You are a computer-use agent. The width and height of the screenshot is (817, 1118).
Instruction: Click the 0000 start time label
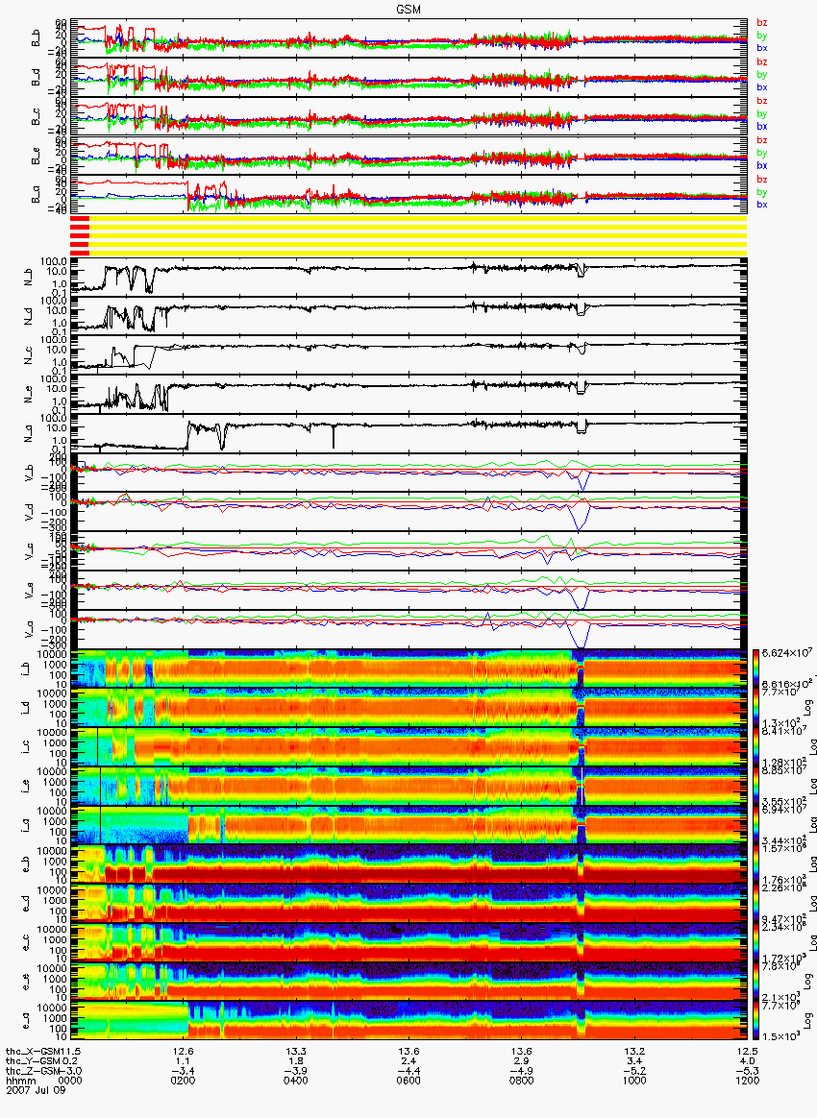point(70,1081)
